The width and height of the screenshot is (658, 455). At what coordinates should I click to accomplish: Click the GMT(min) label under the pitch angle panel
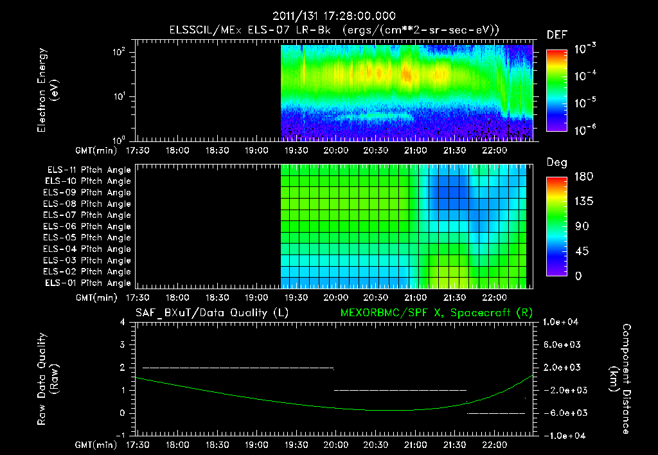click(x=96, y=298)
